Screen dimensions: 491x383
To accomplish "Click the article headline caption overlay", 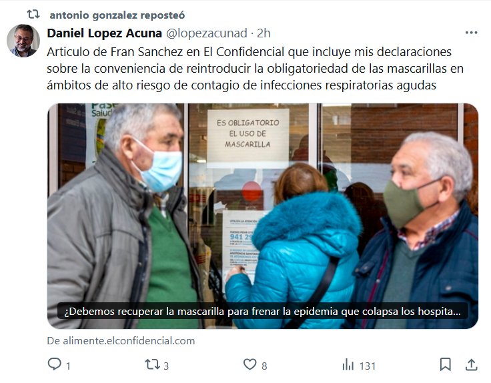I will [262, 312].
